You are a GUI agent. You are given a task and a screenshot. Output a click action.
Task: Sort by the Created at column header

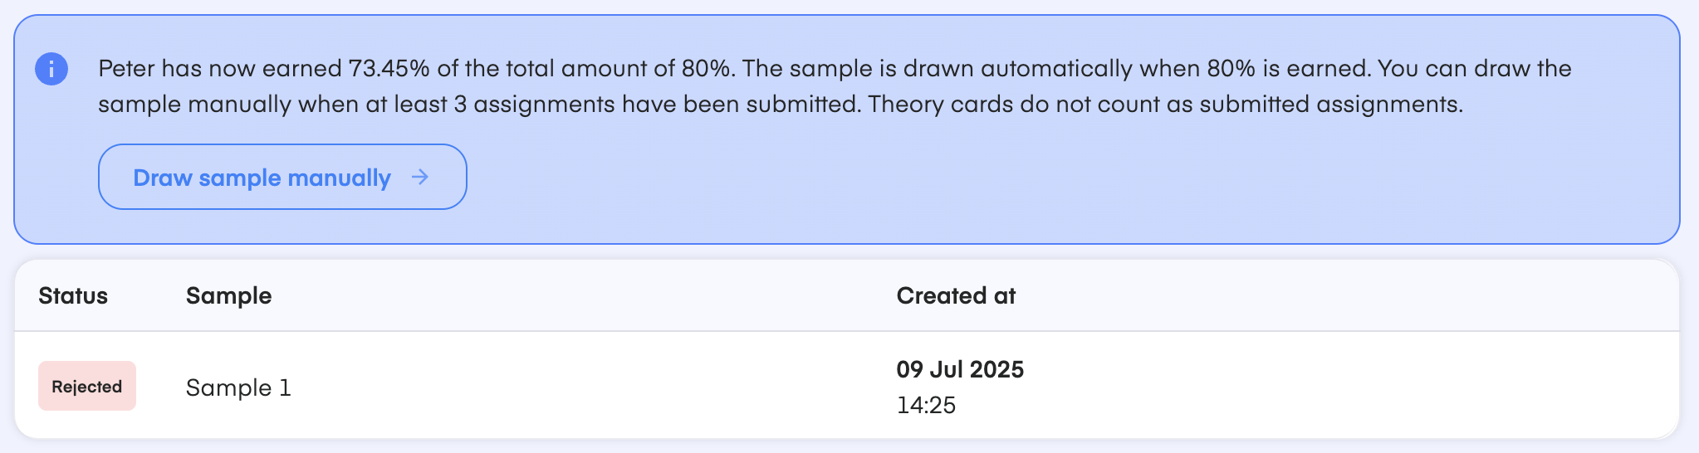tap(956, 296)
